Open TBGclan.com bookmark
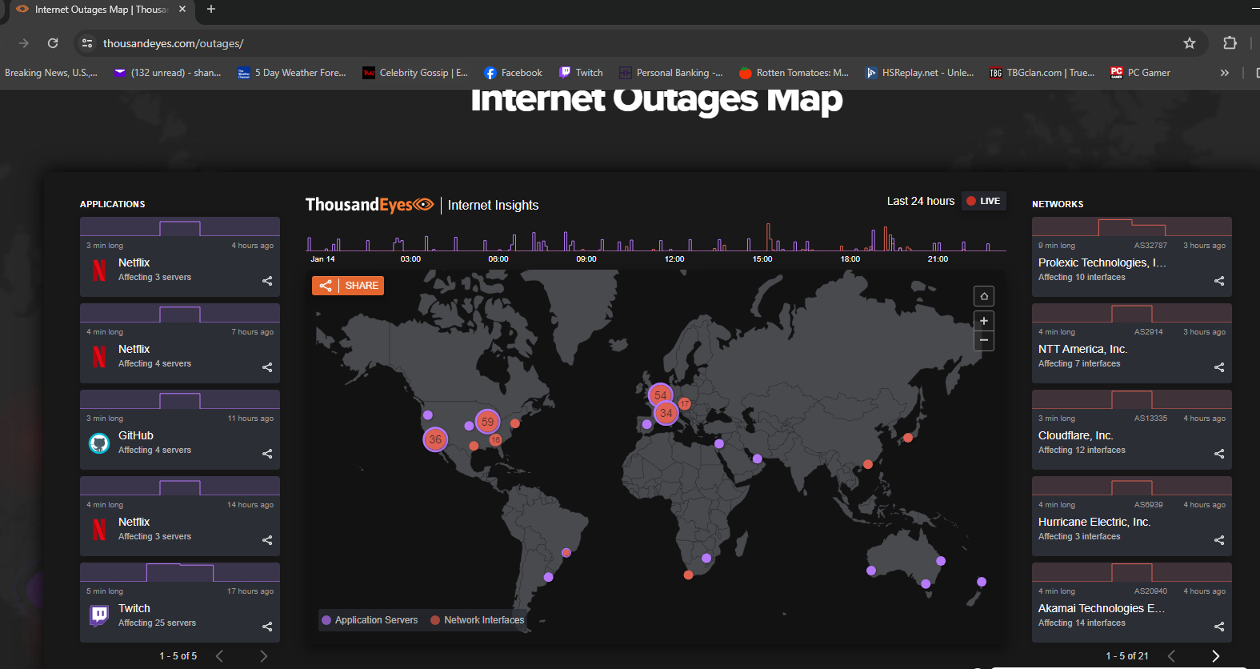This screenshot has width=1260, height=669. click(1042, 73)
